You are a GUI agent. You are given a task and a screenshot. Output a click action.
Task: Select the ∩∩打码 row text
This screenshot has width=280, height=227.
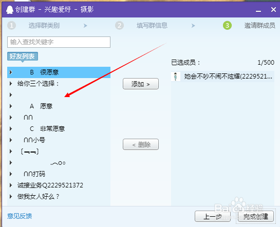point(34,174)
